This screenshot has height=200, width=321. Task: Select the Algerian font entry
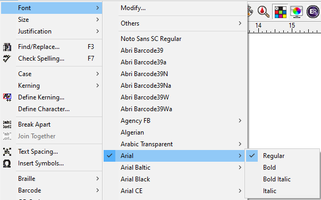pyautogui.click(x=175, y=132)
